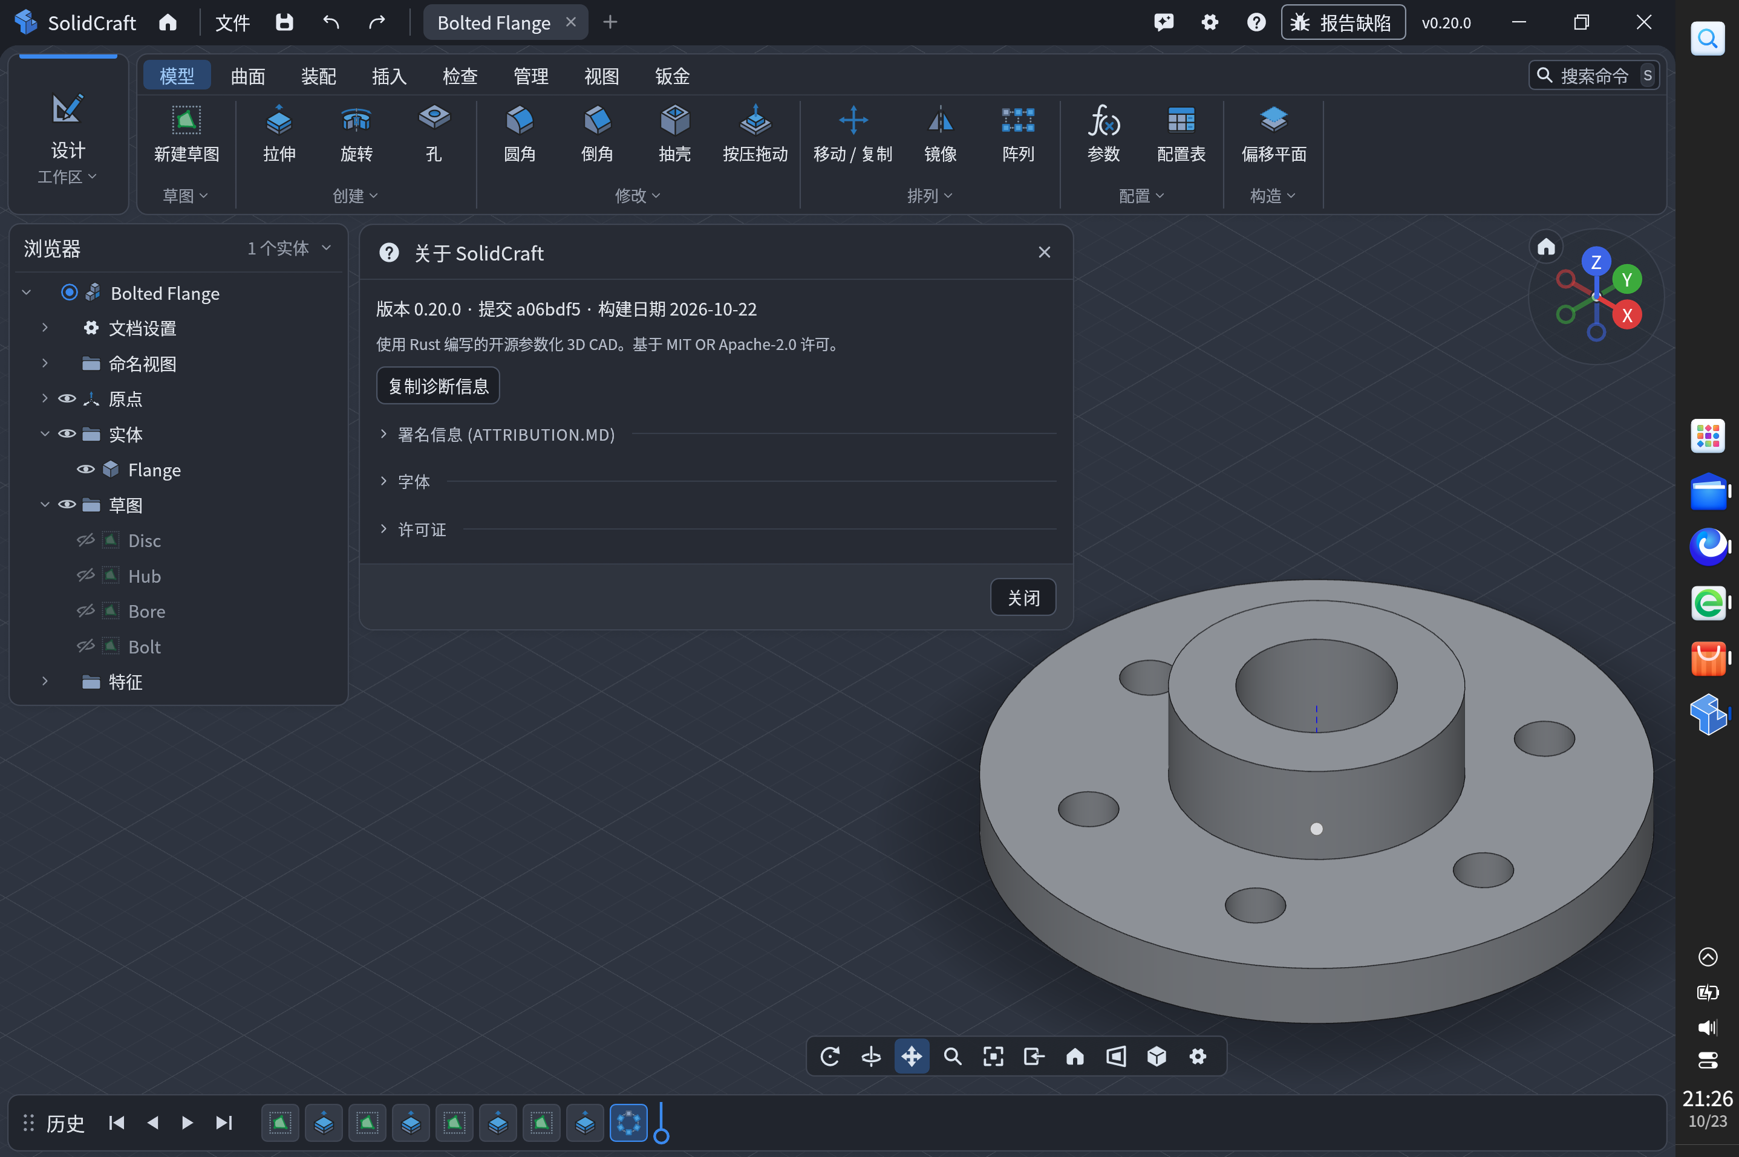Show the hidden Disc sketch

pos(86,540)
